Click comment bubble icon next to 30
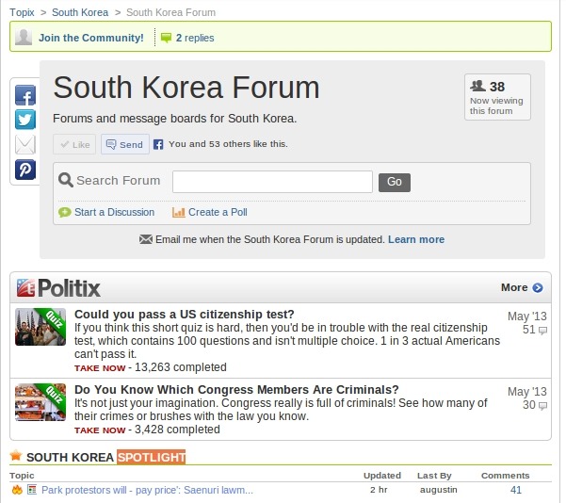 tap(542, 406)
